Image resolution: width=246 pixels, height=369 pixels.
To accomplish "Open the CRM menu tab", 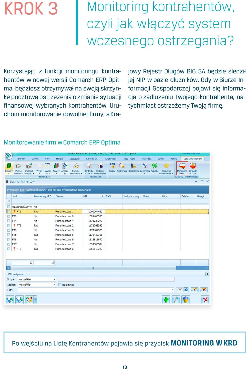I will click(x=47, y=159).
